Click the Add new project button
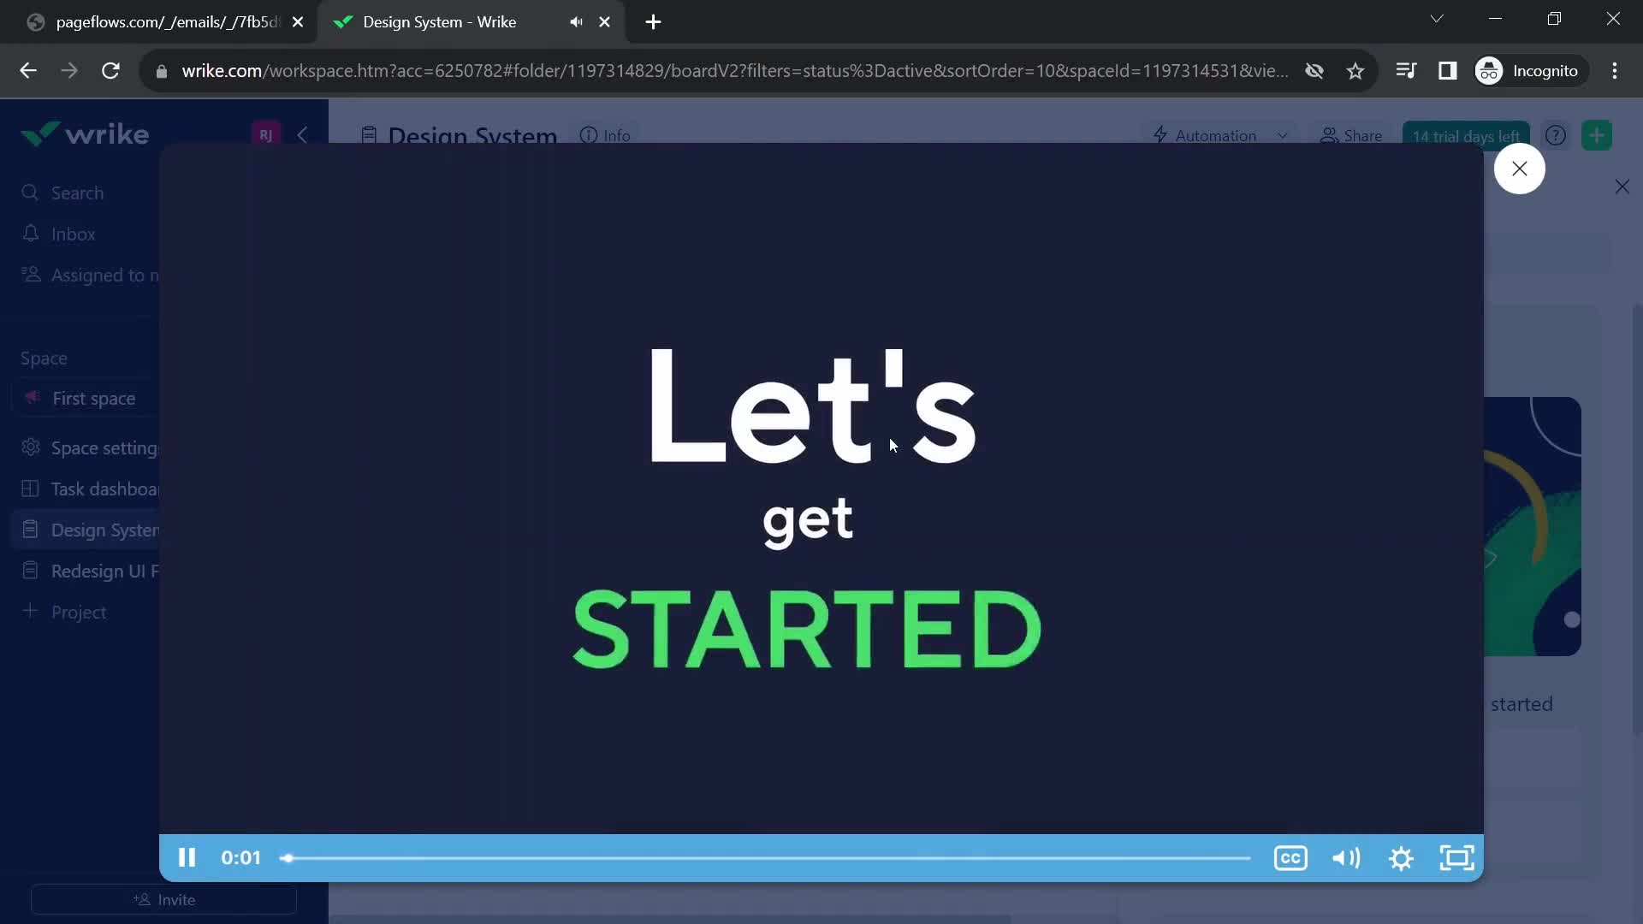Viewport: 1643px width, 924px height. click(x=64, y=610)
